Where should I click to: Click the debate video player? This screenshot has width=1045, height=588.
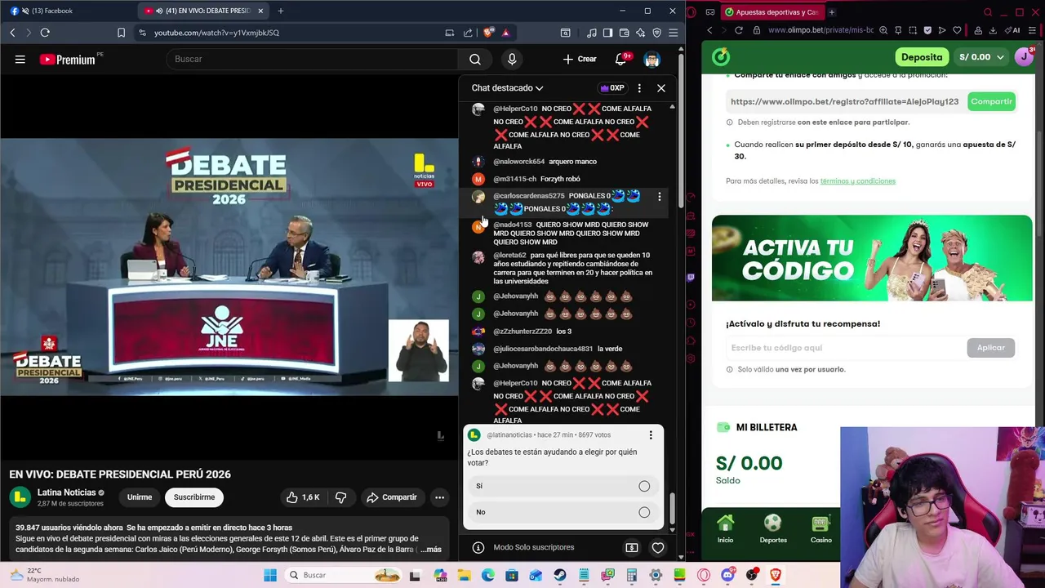[x=229, y=267]
